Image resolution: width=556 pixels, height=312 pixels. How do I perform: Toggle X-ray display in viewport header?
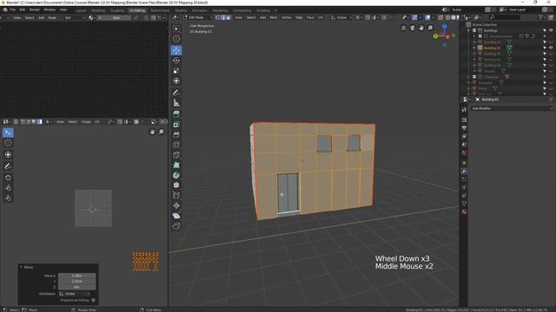click(x=440, y=17)
